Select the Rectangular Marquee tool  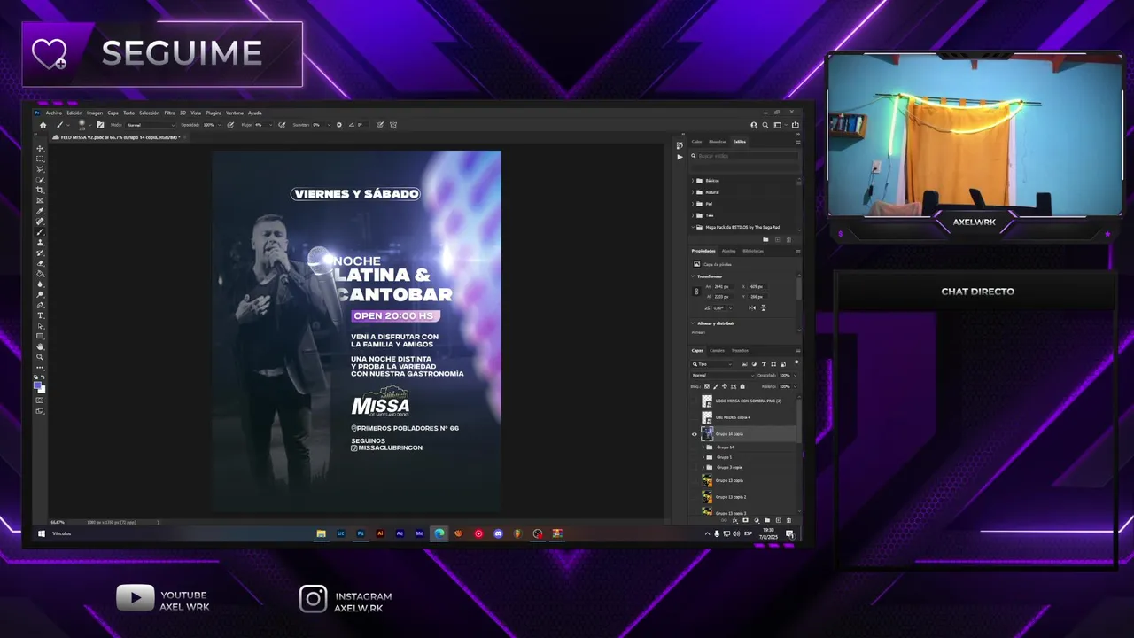coord(41,159)
